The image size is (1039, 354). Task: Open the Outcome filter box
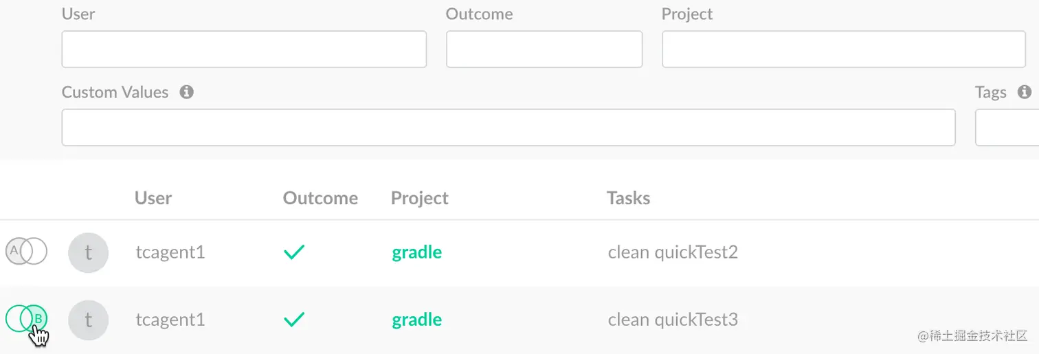tap(544, 49)
